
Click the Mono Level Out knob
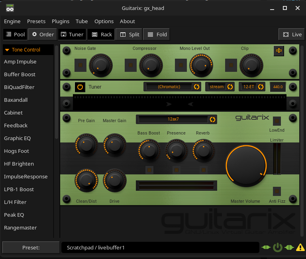(x=201, y=65)
